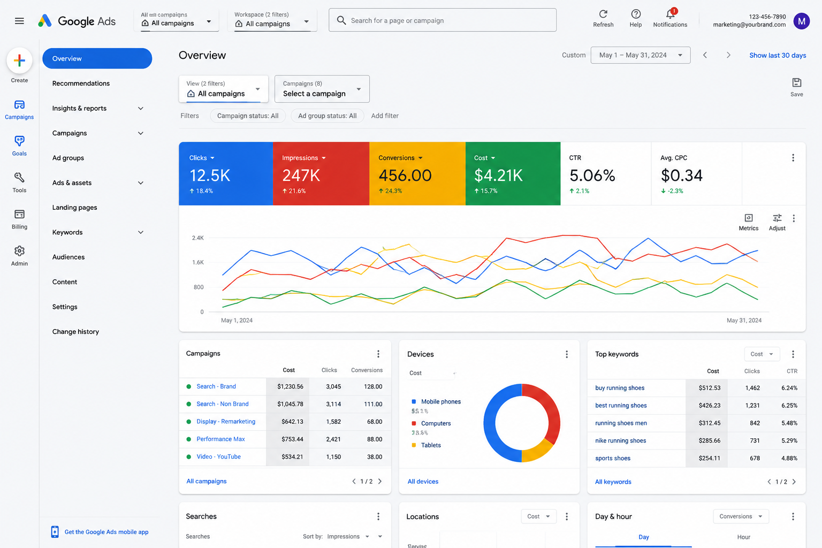
Task: Open Top keywords Cost metric dropdown
Action: tap(762, 354)
